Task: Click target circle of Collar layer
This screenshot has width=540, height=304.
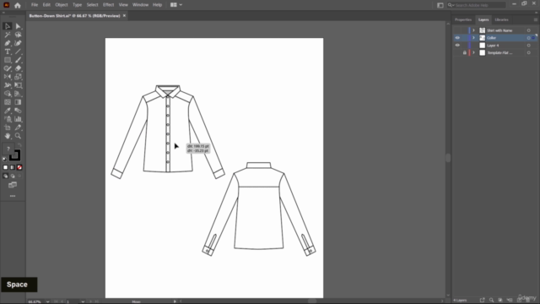Action: click(x=529, y=38)
